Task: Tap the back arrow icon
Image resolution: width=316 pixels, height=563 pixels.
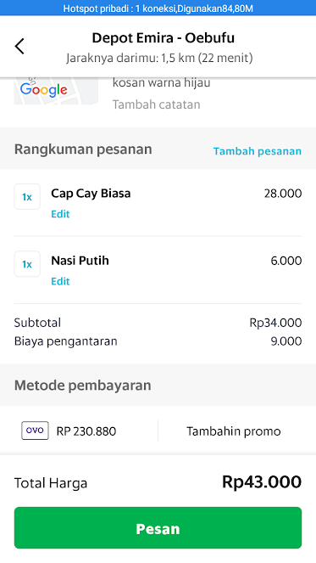Action: click(x=19, y=47)
